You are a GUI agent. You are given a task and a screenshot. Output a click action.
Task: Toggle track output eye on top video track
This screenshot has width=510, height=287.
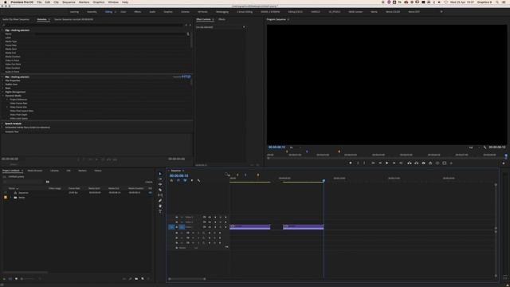tap(210, 217)
